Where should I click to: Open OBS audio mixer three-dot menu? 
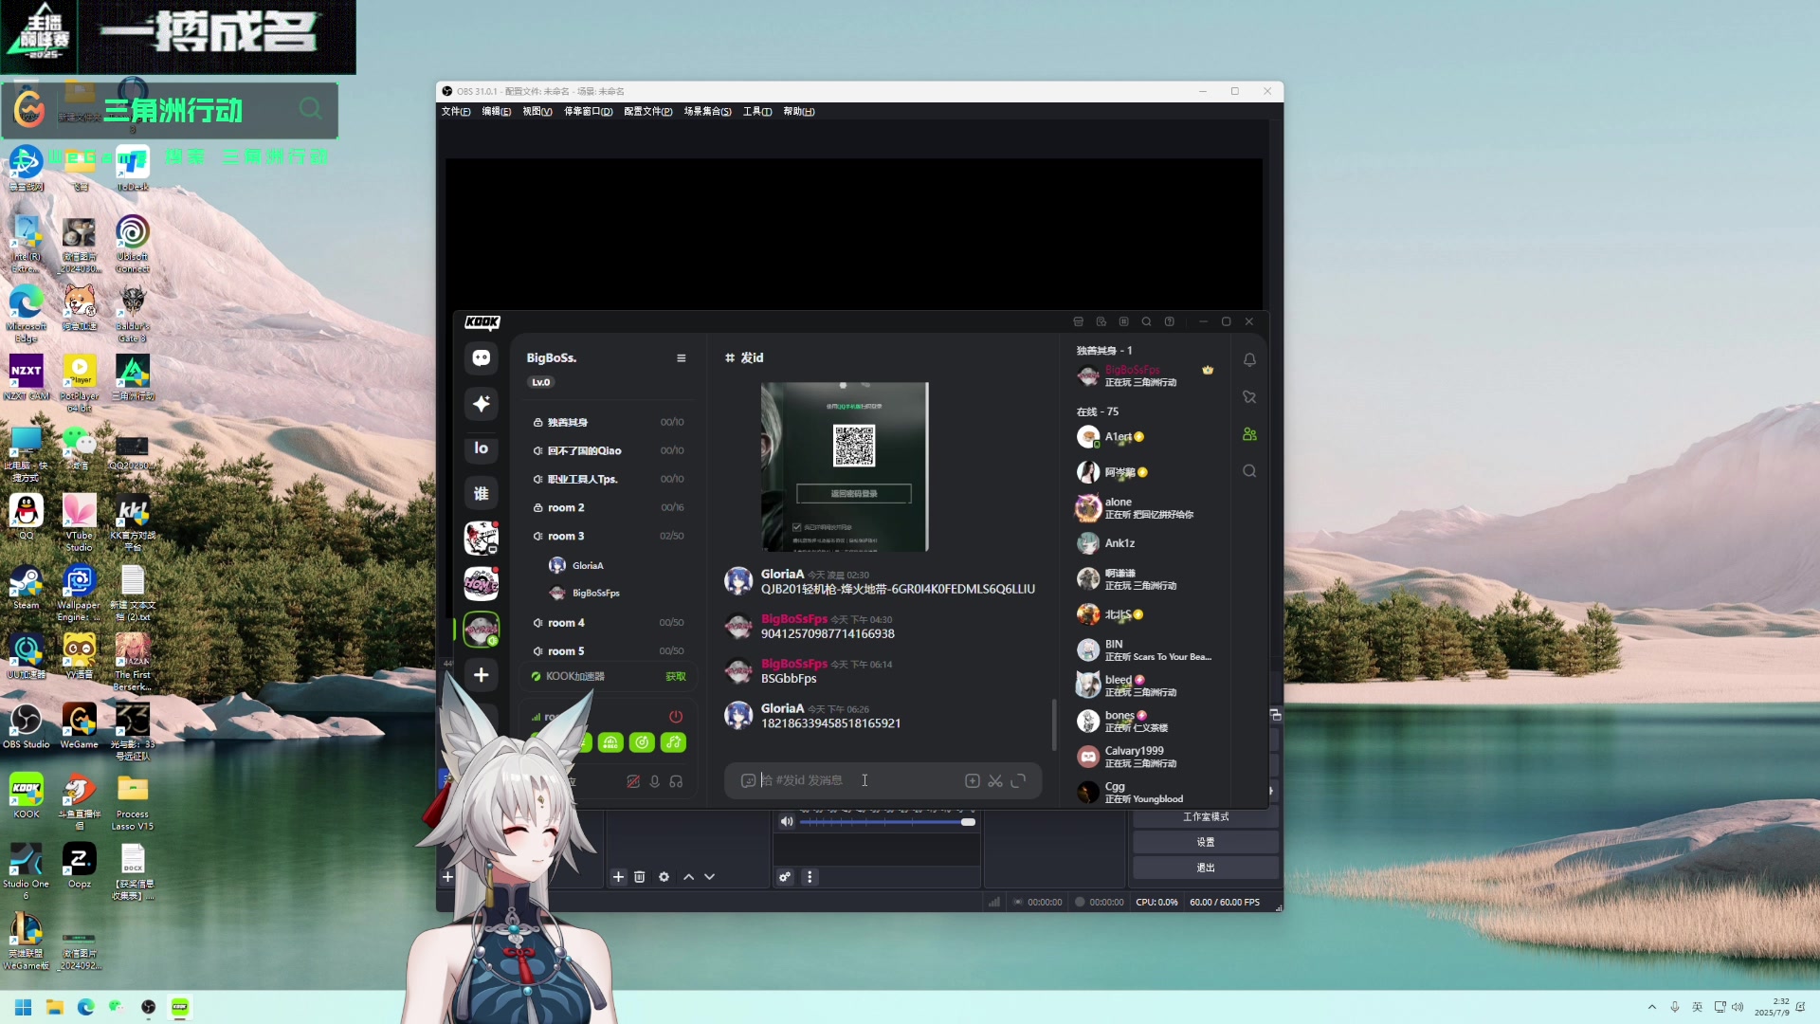click(x=810, y=877)
